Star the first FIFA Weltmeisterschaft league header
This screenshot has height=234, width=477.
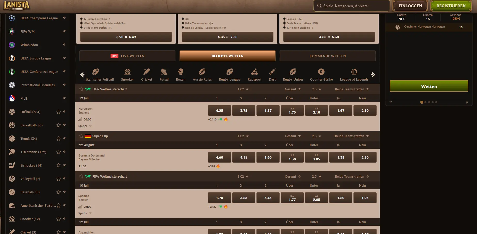(x=81, y=89)
